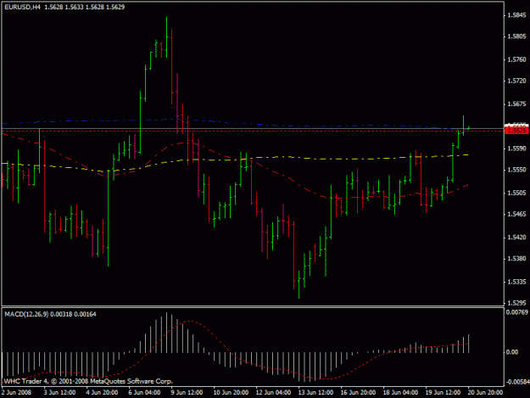Click the 9 Jun 12:00 time label
The height and width of the screenshot is (398, 530).
click(x=187, y=392)
